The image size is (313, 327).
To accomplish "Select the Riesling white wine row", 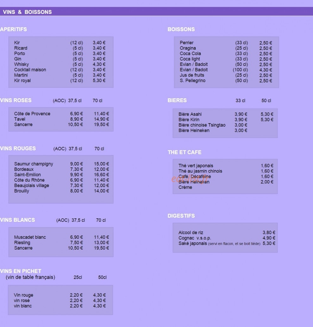I will tap(61, 243).
